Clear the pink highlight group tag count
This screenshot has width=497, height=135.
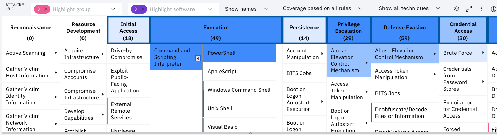45,9
